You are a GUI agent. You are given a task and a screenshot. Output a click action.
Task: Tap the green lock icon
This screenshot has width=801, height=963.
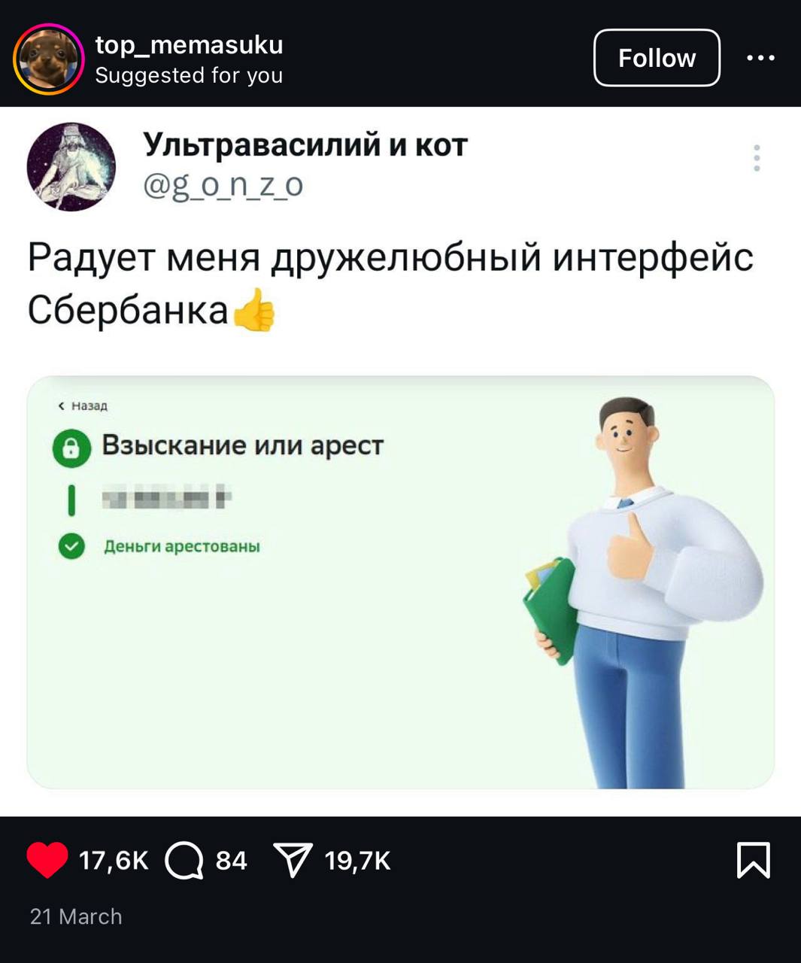71,448
